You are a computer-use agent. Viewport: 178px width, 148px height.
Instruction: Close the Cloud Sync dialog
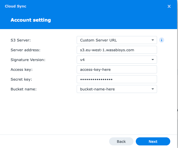pyautogui.click(x=169, y=6)
